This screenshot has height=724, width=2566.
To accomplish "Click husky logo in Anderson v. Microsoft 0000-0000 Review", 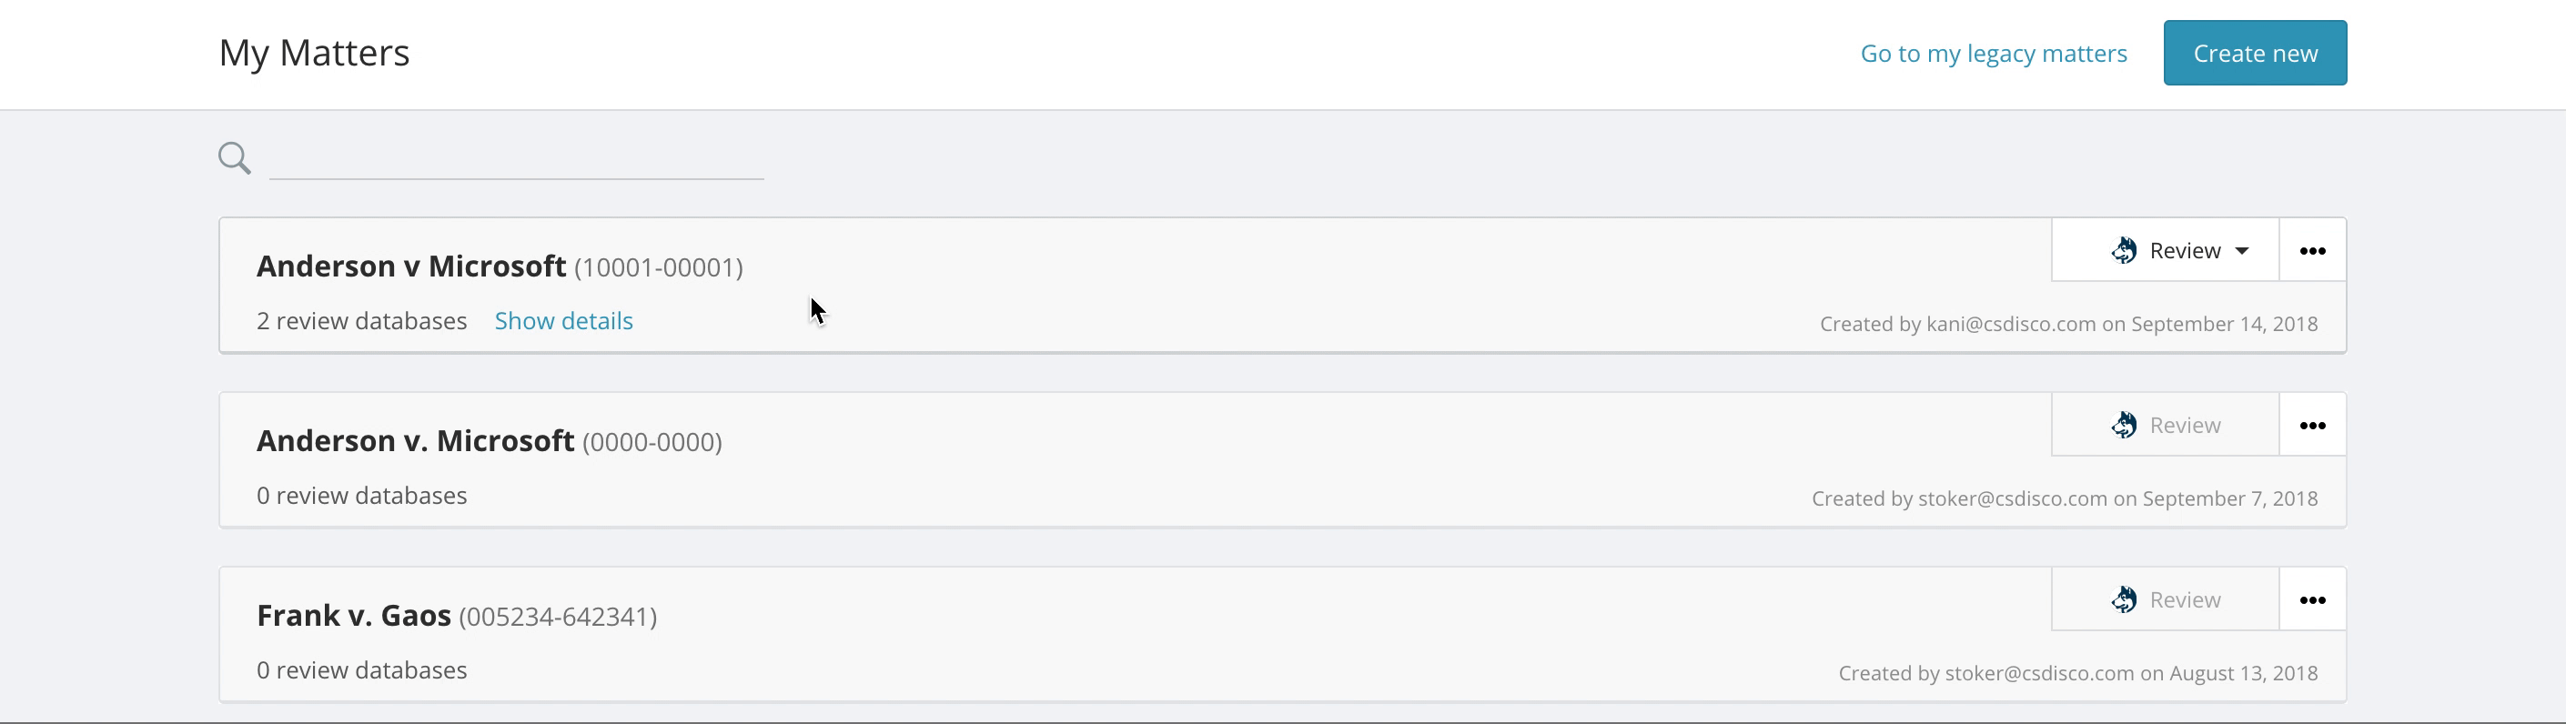I will coord(2124,426).
